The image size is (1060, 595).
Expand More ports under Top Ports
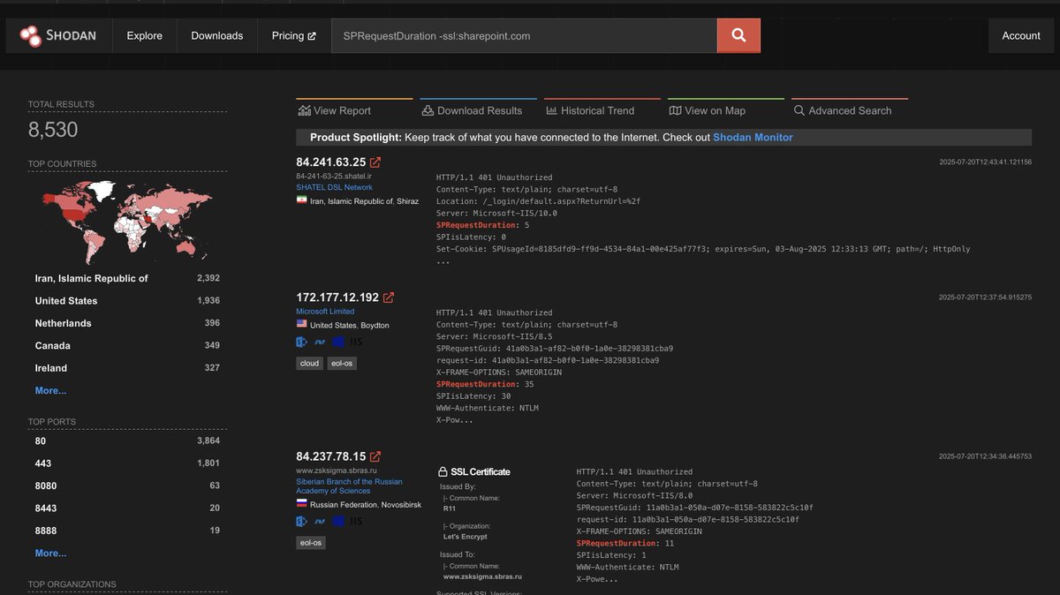(x=50, y=553)
